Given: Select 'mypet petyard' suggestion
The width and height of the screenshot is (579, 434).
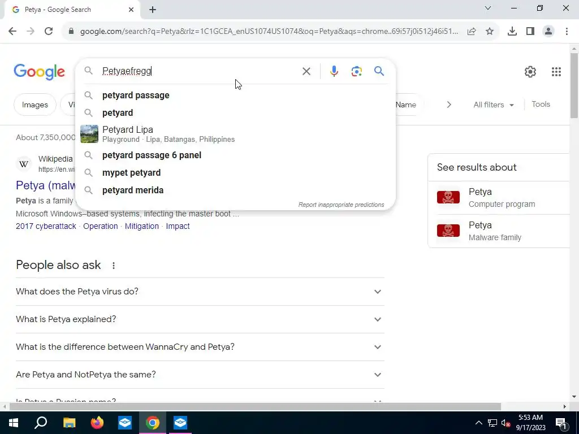Looking at the screenshot, I should [235, 173].
